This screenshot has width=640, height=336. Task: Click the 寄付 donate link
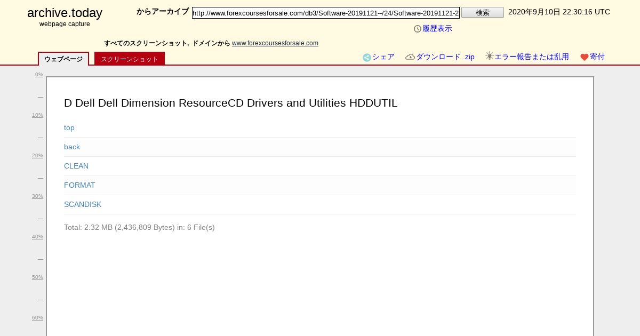click(597, 57)
